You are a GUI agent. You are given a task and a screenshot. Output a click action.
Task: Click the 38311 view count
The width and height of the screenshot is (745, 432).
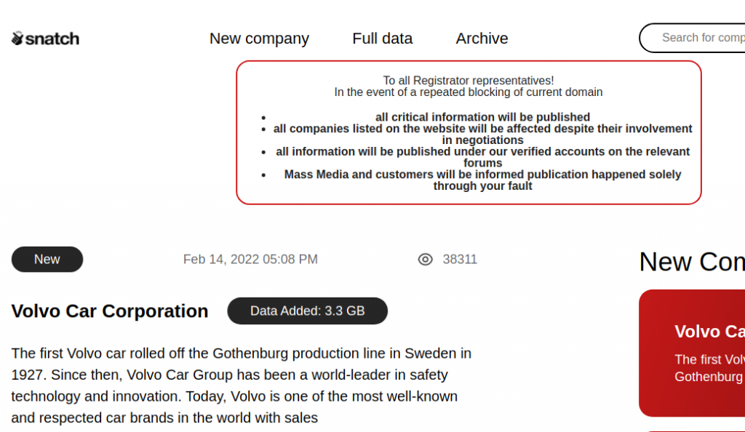460,260
